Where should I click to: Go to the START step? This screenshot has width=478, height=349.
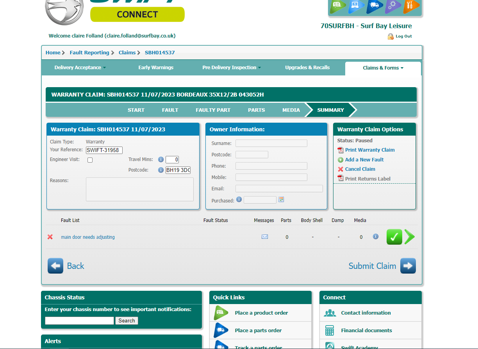pyautogui.click(x=136, y=110)
